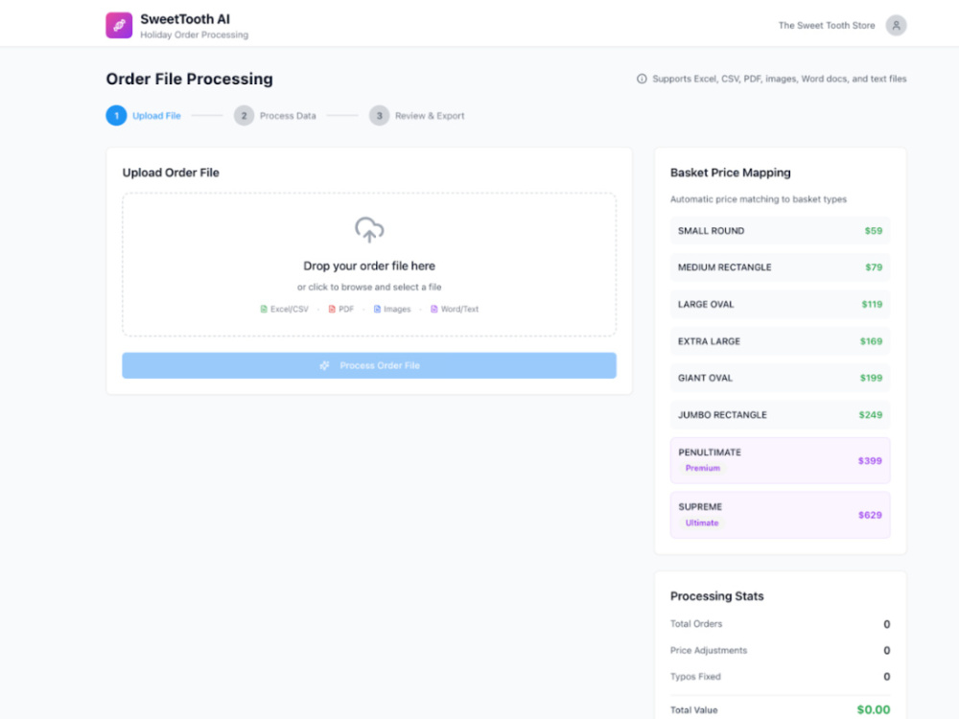Click The Sweet Tooth Store account name
This screenshot has width=959, height=719.
pos(827,26)
